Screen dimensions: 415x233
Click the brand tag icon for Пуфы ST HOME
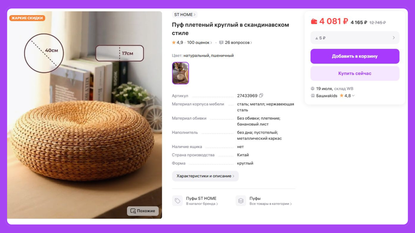(177, 201)
